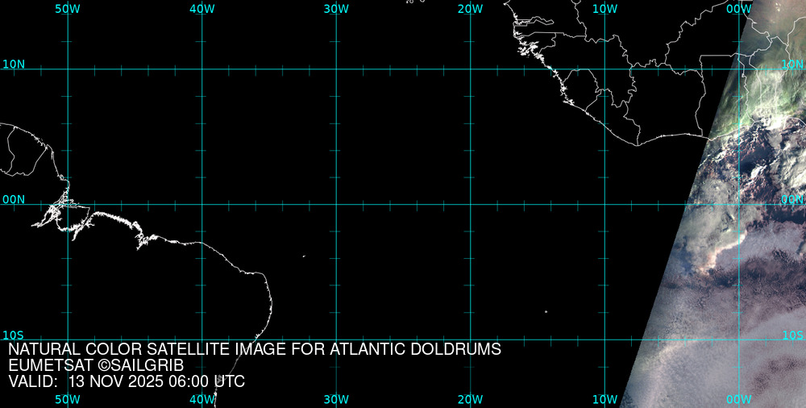Click the 00N latitude label on left edge
806x408 pixels.
(14, 199)
